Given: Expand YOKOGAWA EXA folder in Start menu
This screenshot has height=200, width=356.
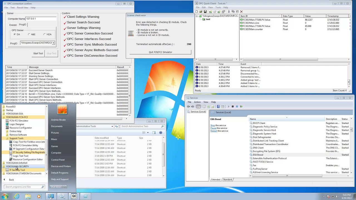Looking at the screenshot, I should click(x=14, y=114).
